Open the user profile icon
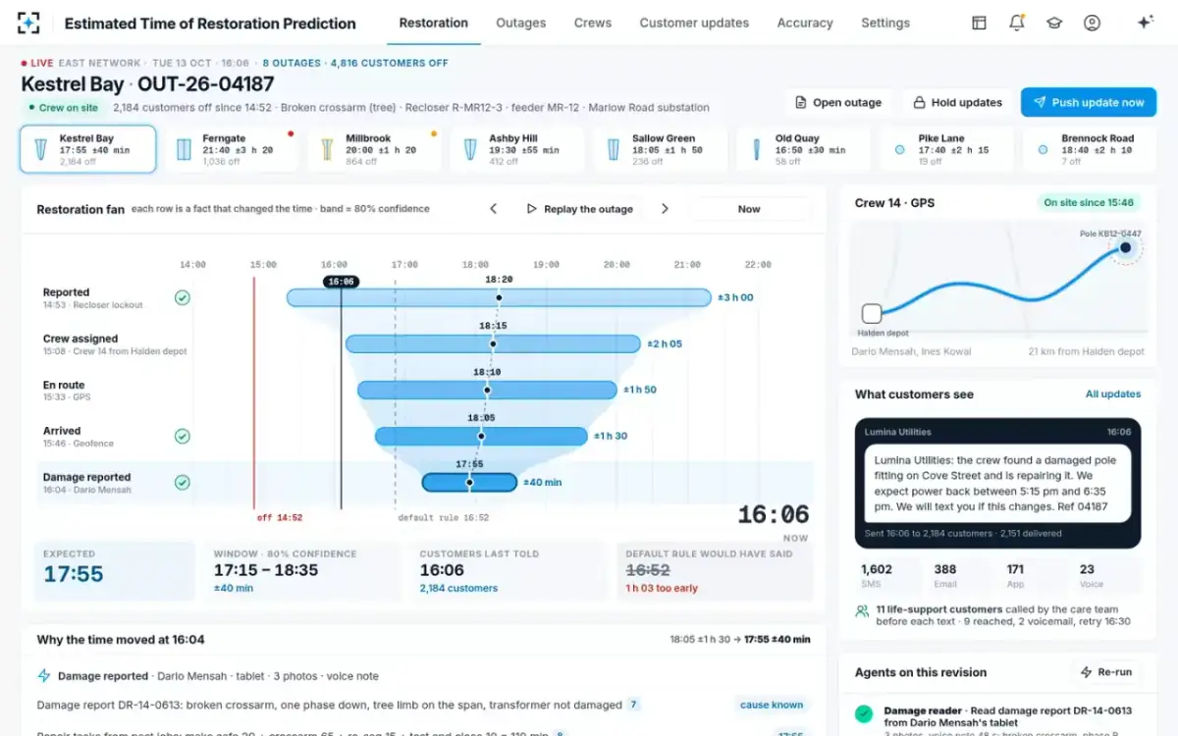Viewport: 1178px width, 736px height. click(x=1092, y=23)
